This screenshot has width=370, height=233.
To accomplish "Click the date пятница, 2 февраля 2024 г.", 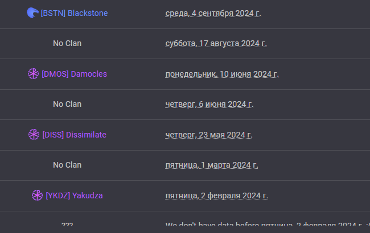I will (216, 195).
